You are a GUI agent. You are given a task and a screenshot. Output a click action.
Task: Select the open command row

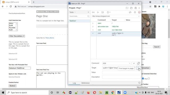click(116, 23)
